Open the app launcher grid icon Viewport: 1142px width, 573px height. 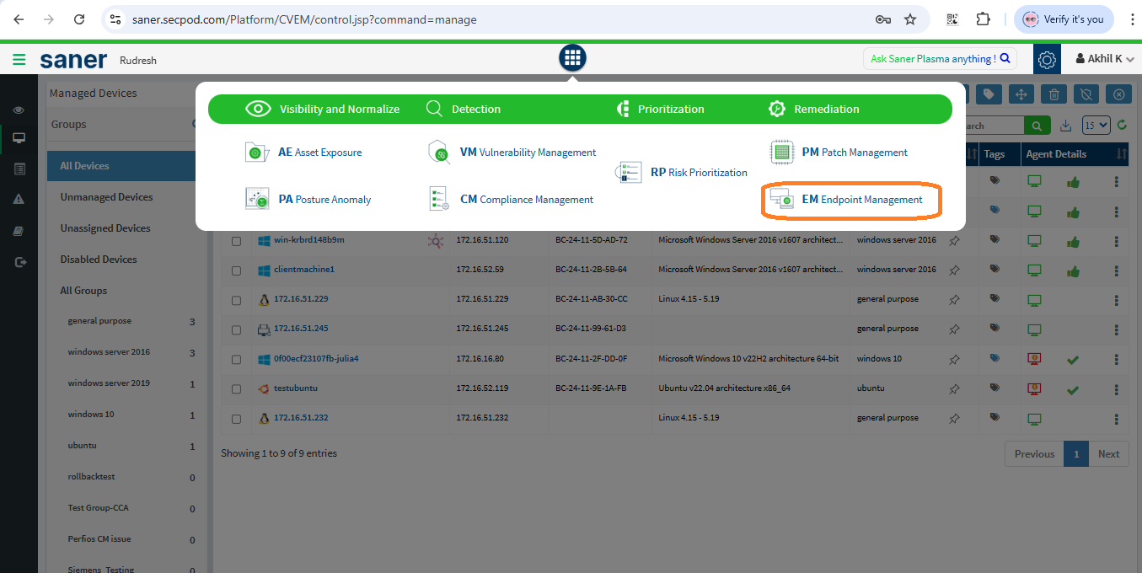click(x=572, y=57)
